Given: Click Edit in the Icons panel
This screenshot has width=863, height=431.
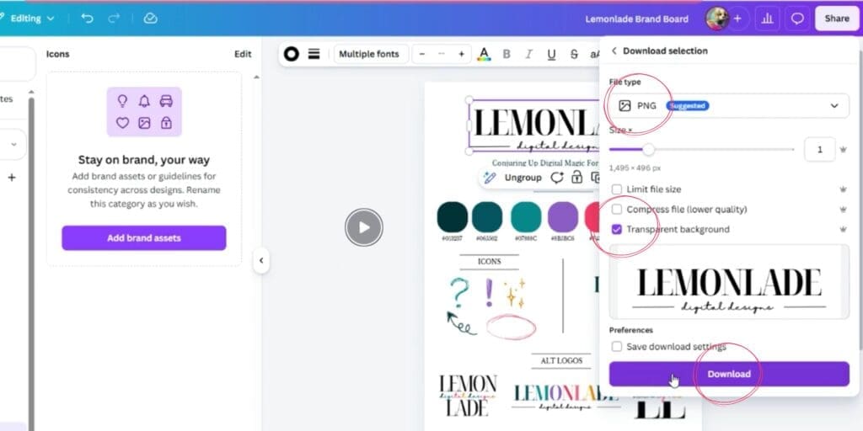Looking at the screenshot, I should [243, 54].
